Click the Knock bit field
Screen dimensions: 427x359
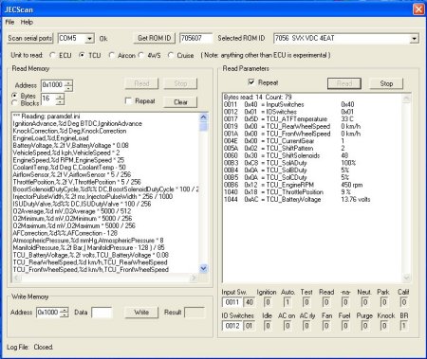[384, 326]
